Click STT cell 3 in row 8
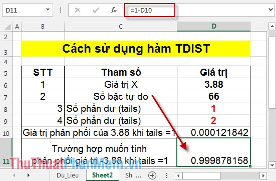 [43, 108]
